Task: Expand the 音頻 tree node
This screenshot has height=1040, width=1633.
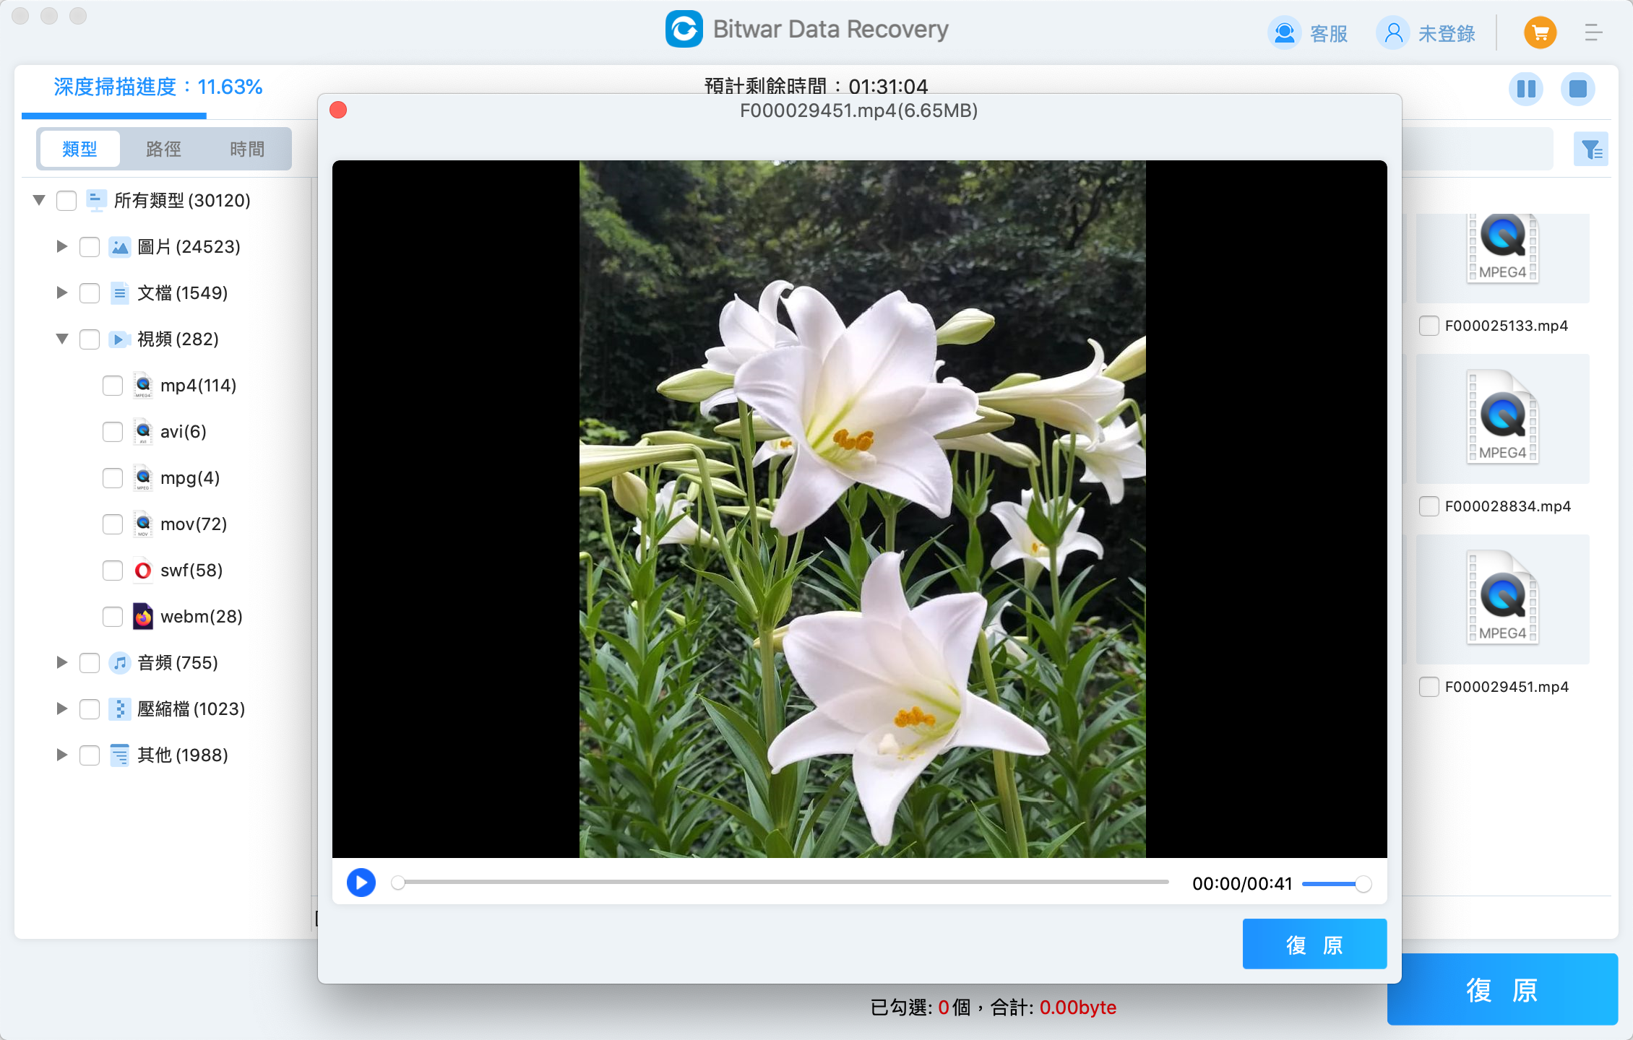Action: coord(62,662)
